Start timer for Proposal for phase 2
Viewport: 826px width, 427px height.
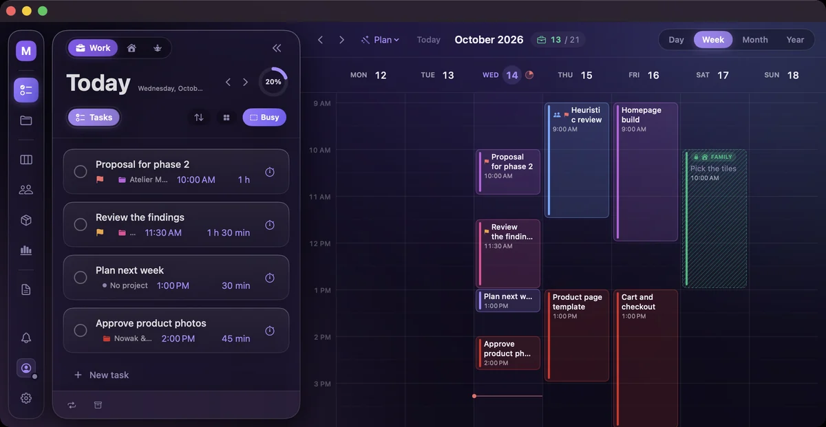pyautogui.click(x=270, y=172)
